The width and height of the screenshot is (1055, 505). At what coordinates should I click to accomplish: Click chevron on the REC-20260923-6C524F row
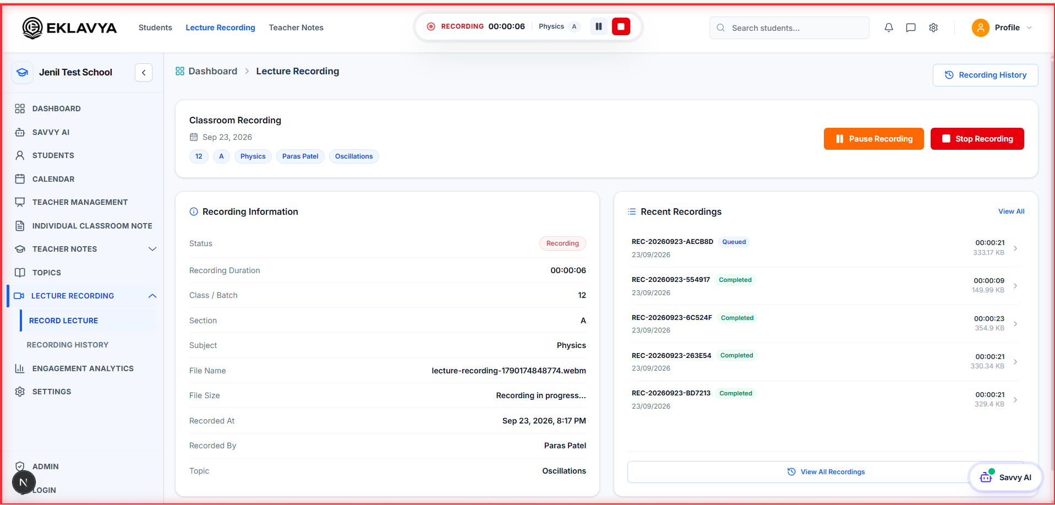(x=1015, y=324)
